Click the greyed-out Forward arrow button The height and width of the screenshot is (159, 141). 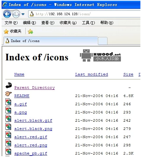pos(16,14)
